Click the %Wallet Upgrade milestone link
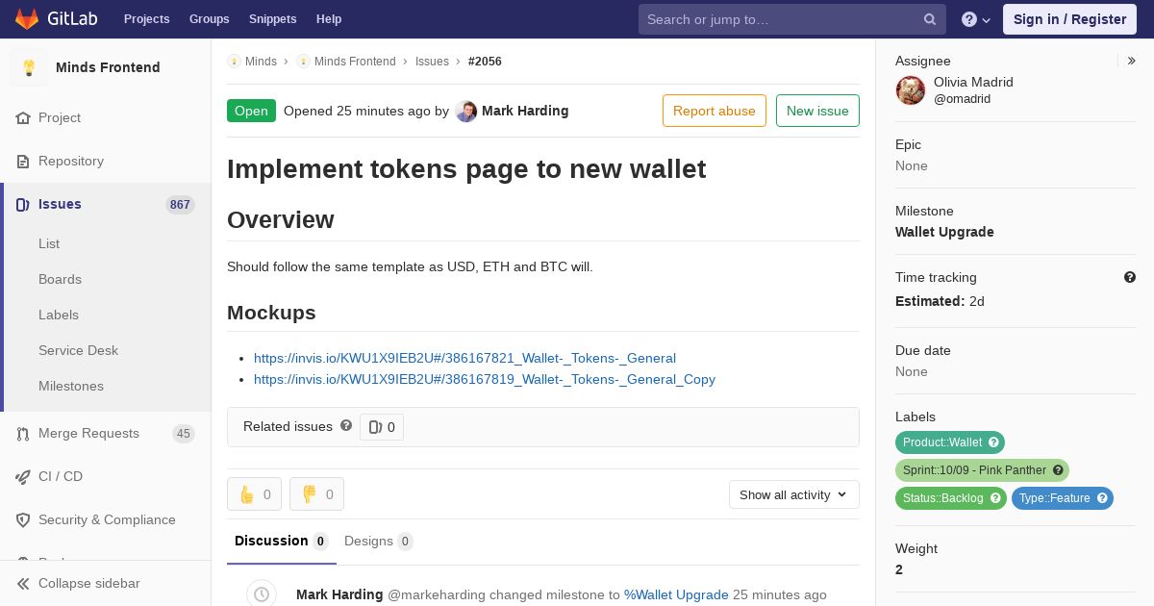Screen dimensions: 1154x606 click(x=676, y=594)
